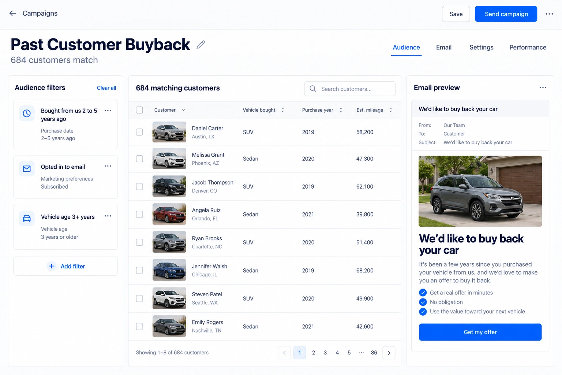
Task: Select Melissa Grant's row checkbox
Action: pyautogui.click(x=139, y=159)
